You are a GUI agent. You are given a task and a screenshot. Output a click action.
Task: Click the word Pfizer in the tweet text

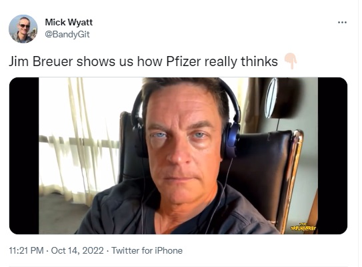[183, 61]
